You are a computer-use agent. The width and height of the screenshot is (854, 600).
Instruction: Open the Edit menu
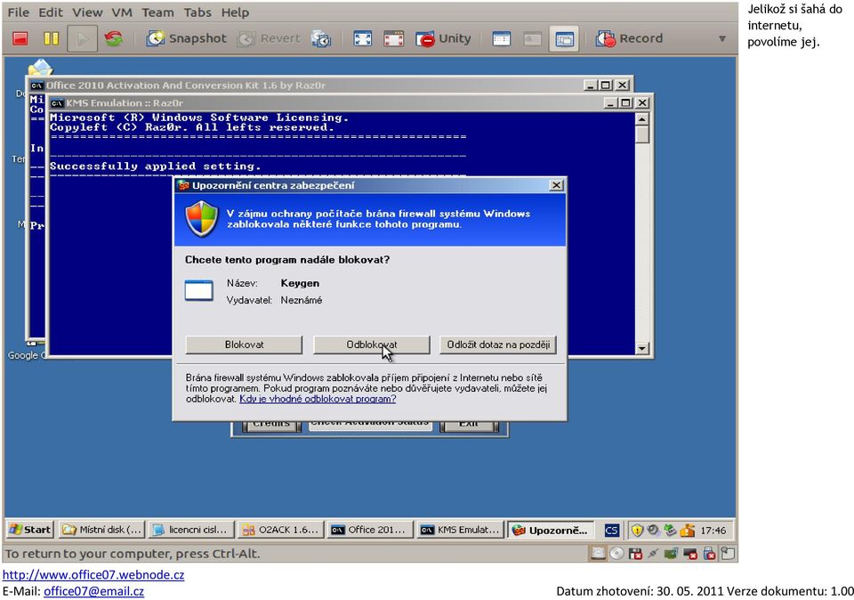coord(51,12)
